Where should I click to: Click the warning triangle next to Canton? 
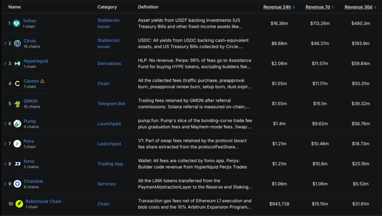click(43, 81)
